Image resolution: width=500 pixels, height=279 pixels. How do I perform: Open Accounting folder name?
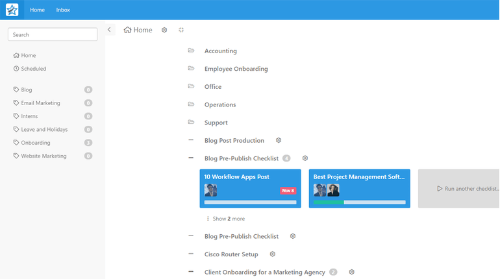(221, 51)
